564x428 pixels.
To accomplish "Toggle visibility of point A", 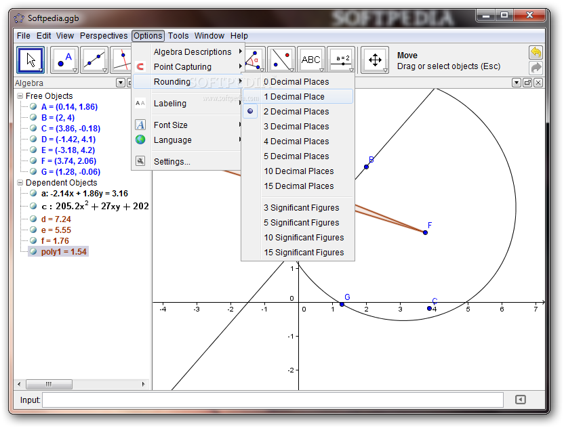I will pyautogui.click(x=33, y=106).
